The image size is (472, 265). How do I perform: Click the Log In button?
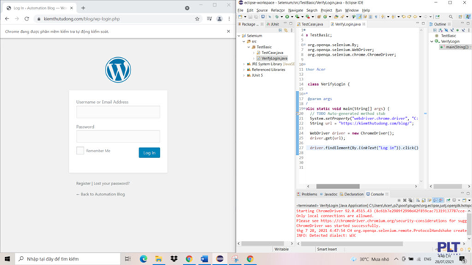[150, 153]
